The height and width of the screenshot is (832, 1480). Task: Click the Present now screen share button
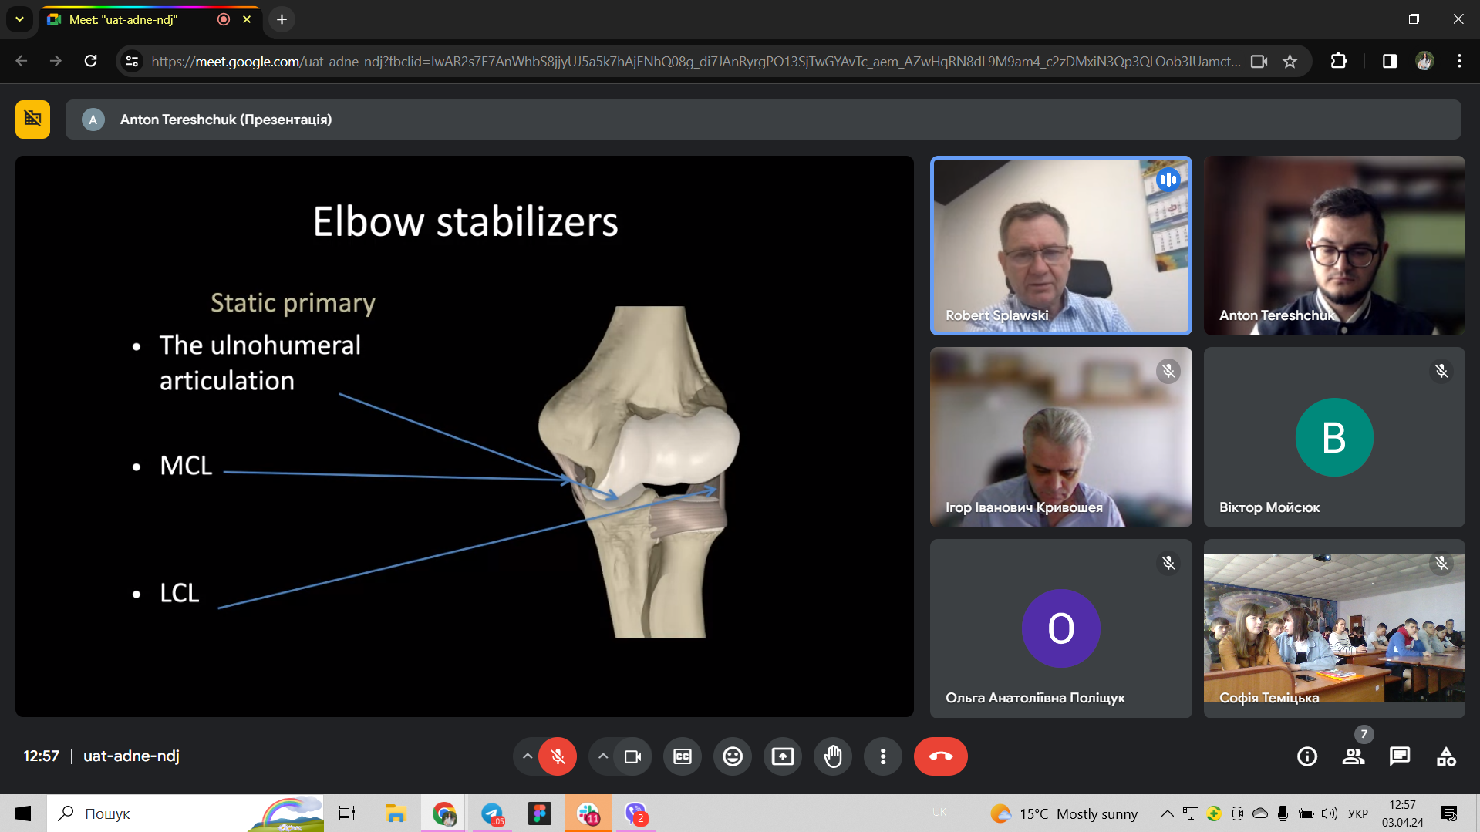[x=783, y=756]
